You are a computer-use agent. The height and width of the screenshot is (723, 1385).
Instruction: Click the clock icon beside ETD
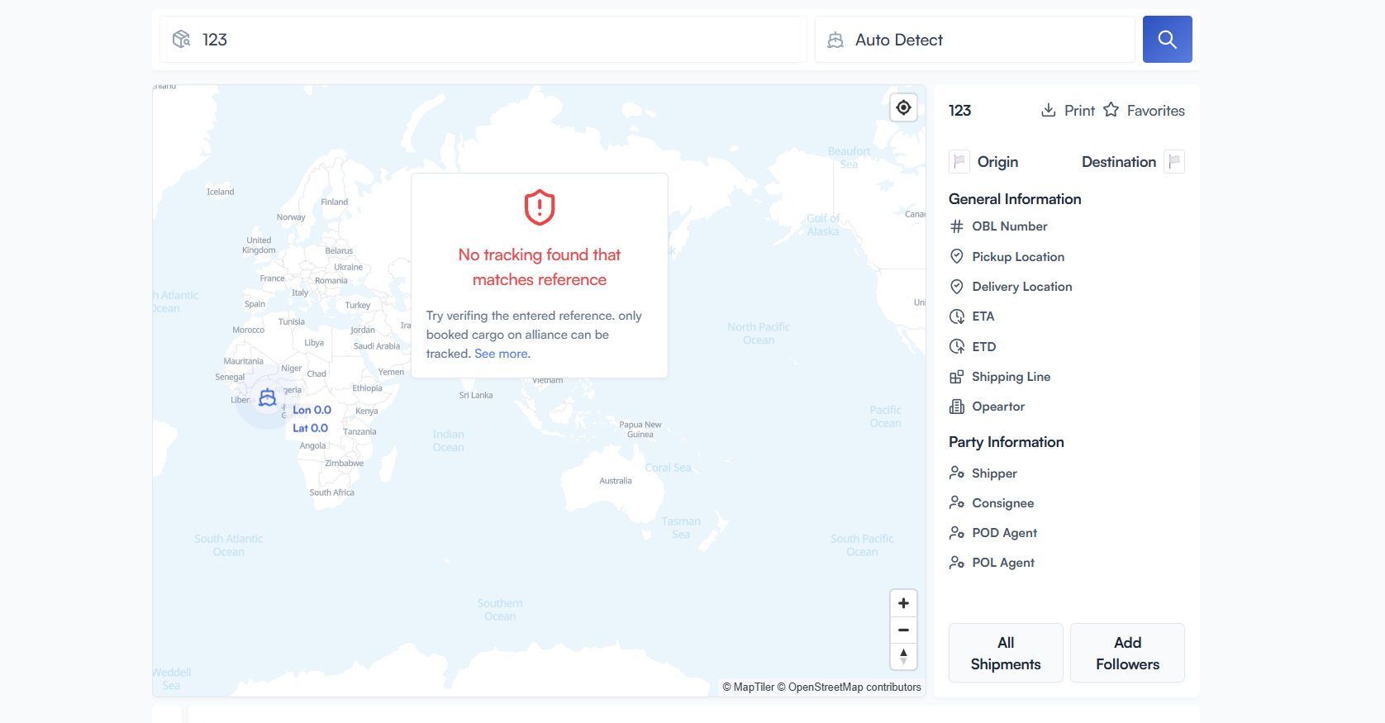point(957,346)
